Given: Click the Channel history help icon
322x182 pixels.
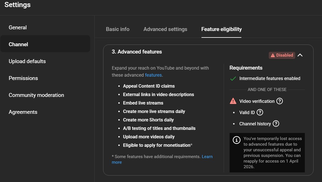Looking at the screenshot, I should tap(276, 124).
